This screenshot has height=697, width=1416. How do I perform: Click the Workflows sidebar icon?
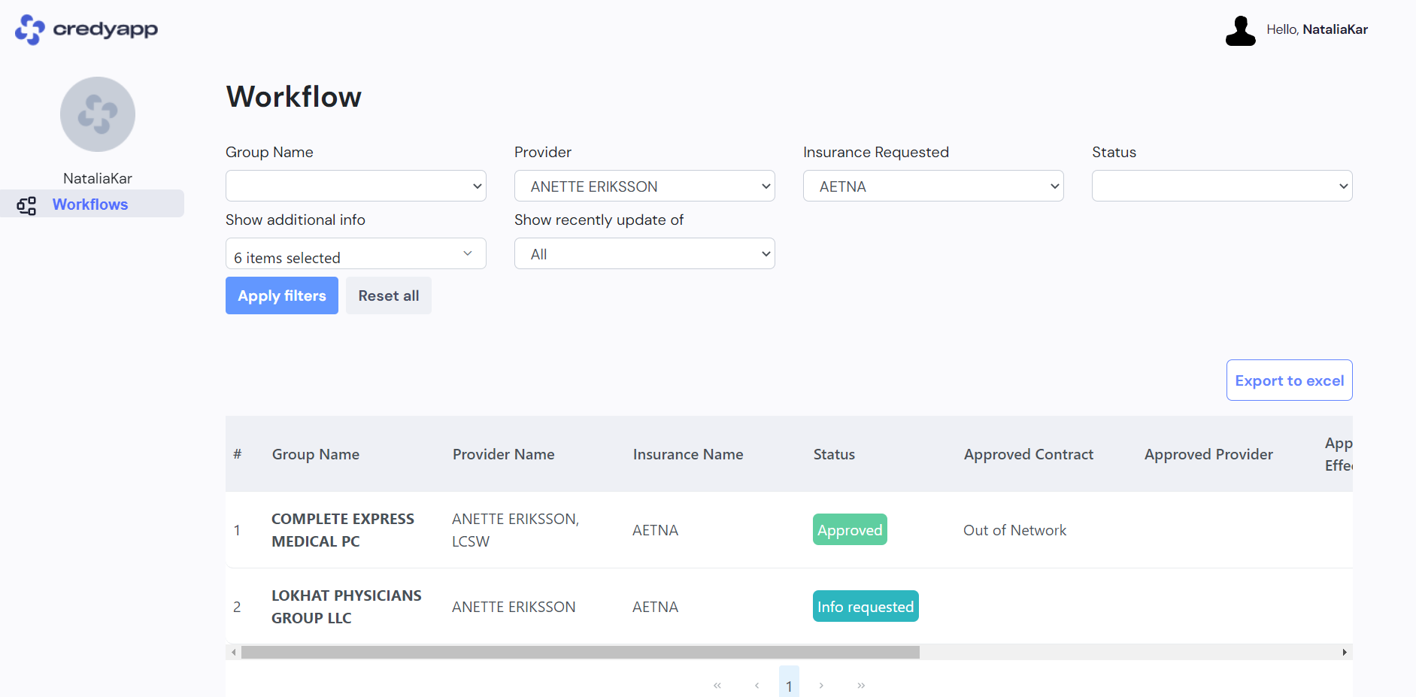(x=26, y=205)
